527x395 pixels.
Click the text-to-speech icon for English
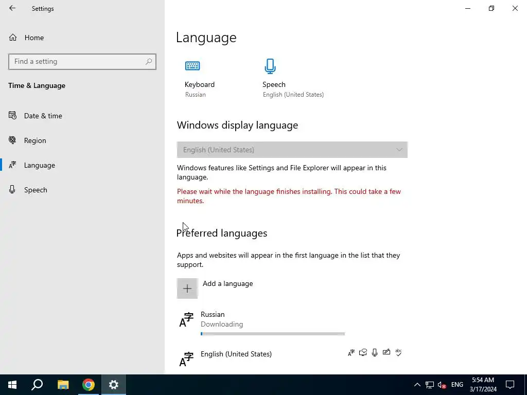[363, 353]
